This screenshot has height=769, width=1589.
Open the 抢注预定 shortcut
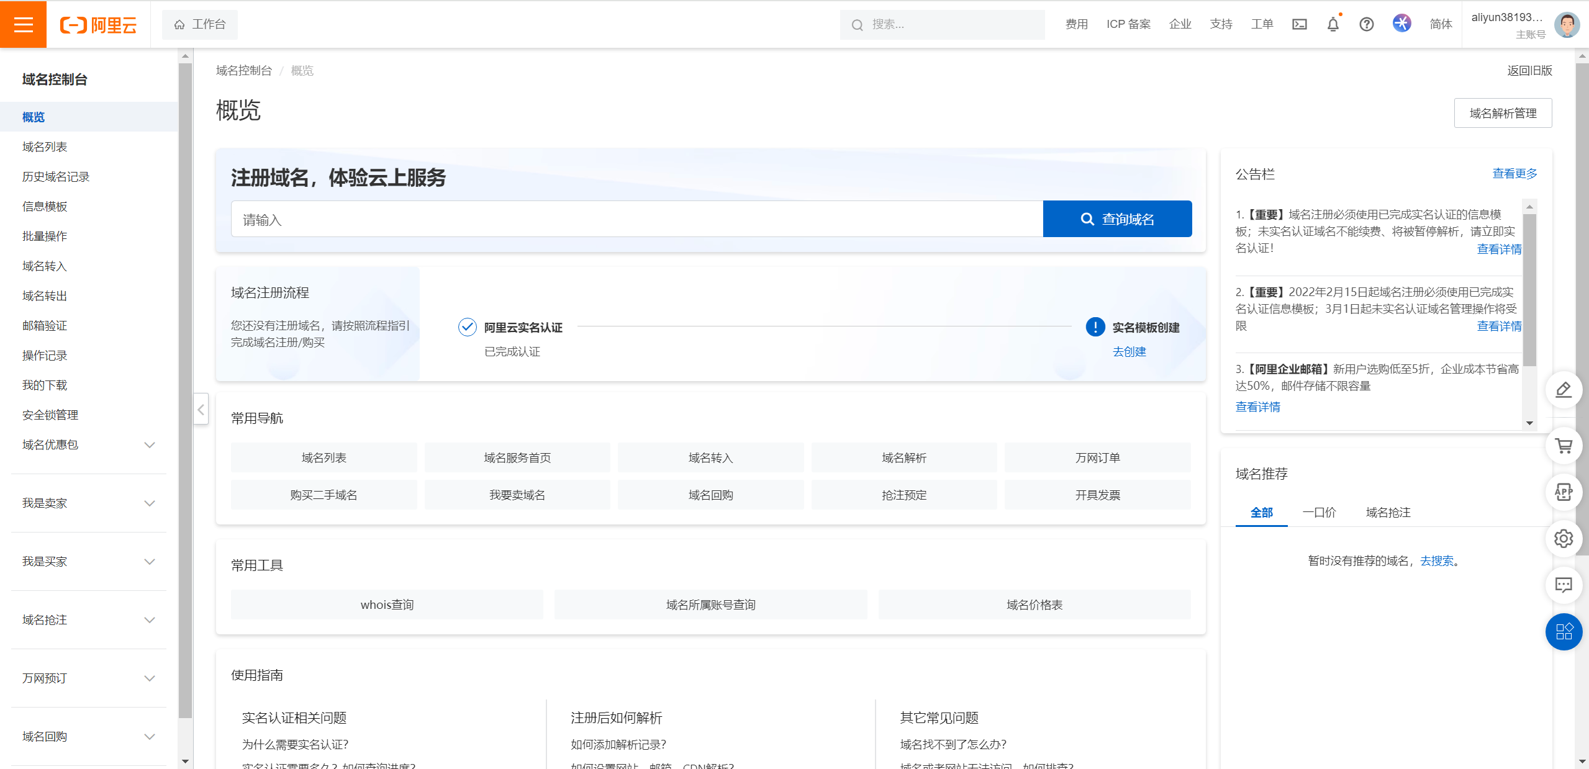tap(904, 495)
